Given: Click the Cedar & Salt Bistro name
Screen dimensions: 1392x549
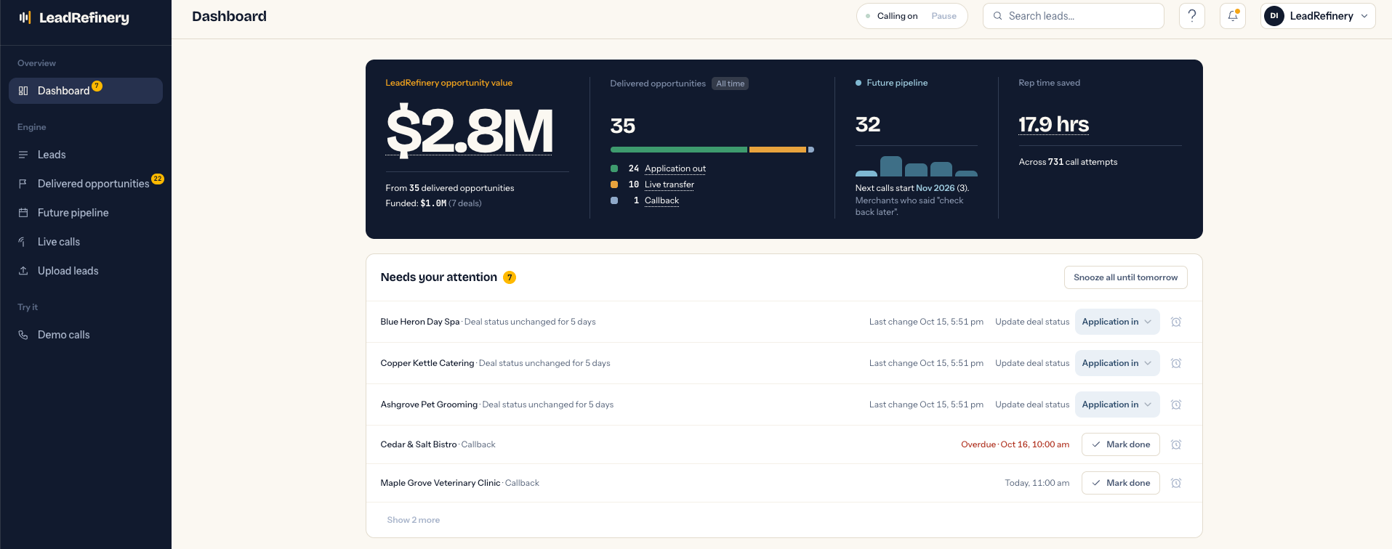Looking at the screenshot, I should point(419,444).
